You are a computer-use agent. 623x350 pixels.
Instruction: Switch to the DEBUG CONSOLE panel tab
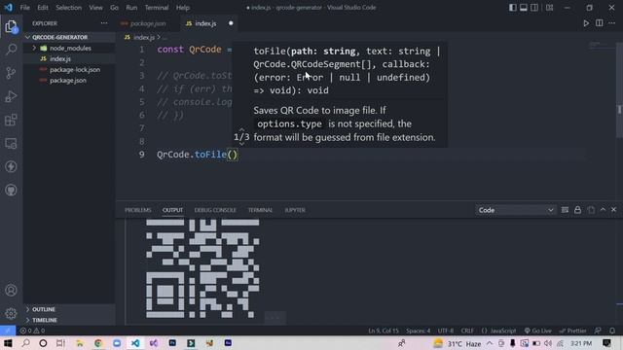215,210
